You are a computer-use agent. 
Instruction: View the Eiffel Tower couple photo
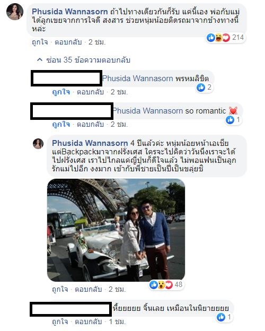tap(116, 230)
